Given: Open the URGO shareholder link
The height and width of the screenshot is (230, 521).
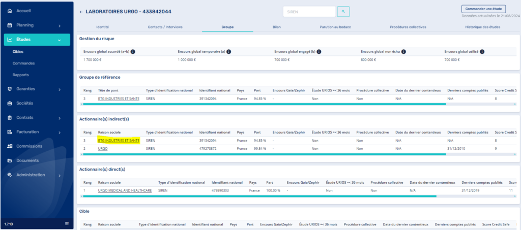Looking at the screenshot, I should [x=103, y=149].
